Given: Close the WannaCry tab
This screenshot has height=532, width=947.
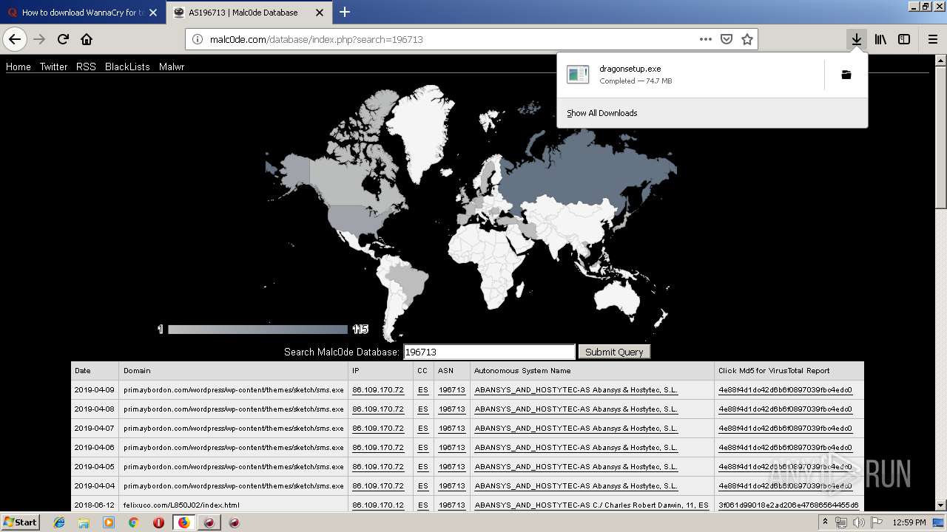Looking at the screenshot, I should coord(153,13).
